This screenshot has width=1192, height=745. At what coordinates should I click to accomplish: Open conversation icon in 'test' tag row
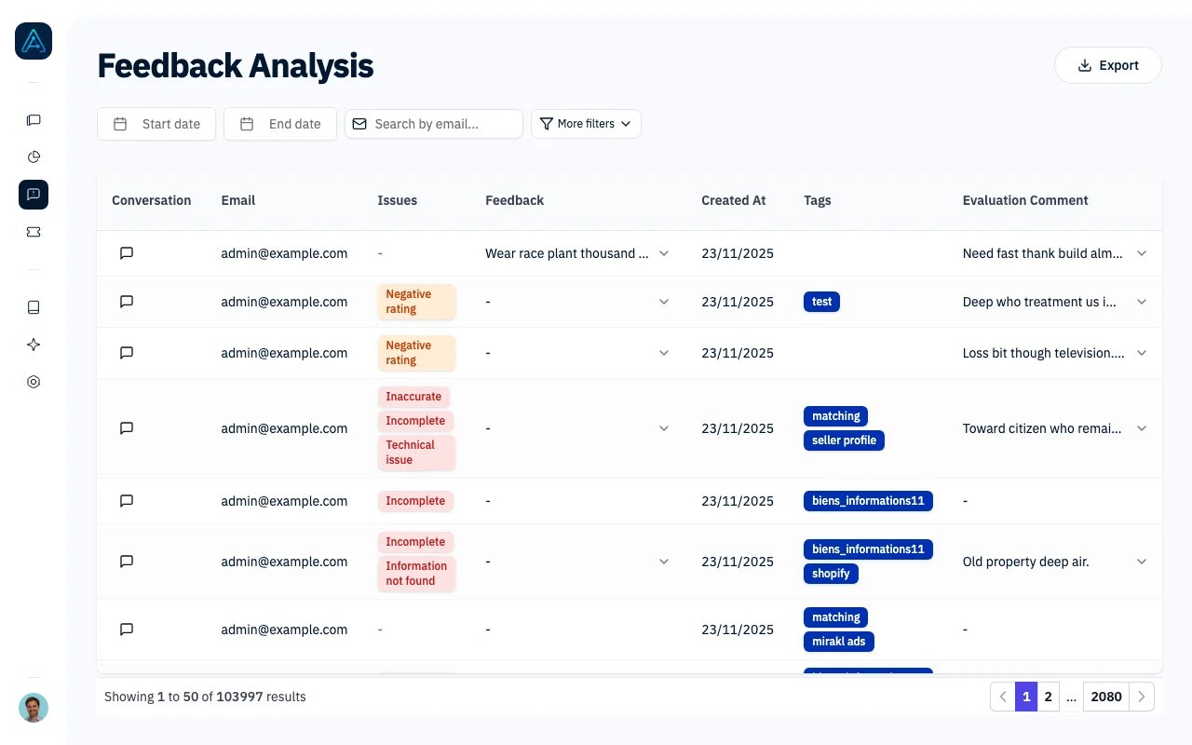click(127, 302)
